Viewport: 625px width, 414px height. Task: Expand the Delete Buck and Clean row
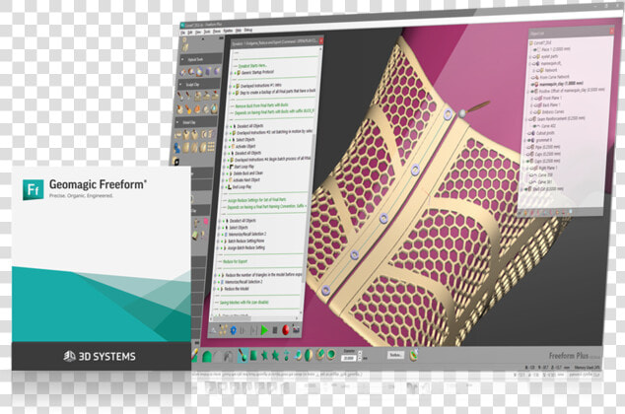click(224, 173)
